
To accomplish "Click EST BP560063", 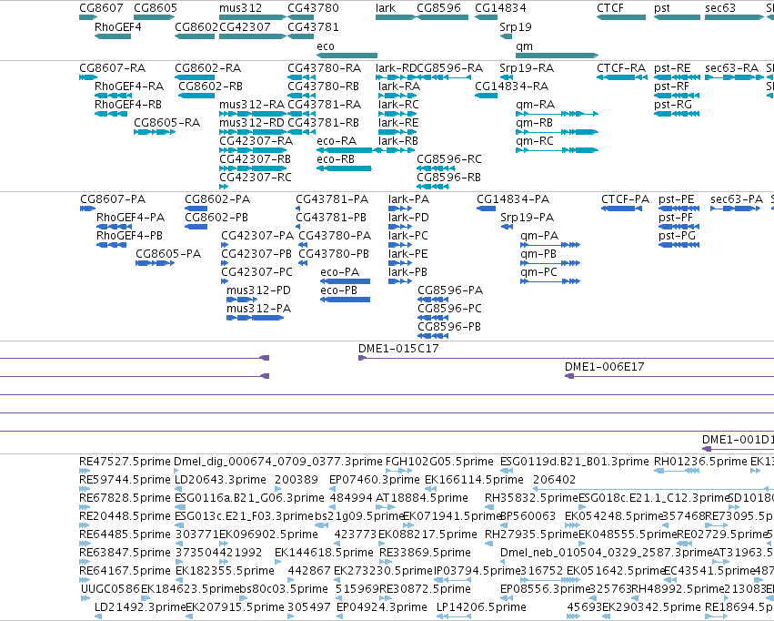I will coord(504,525).
